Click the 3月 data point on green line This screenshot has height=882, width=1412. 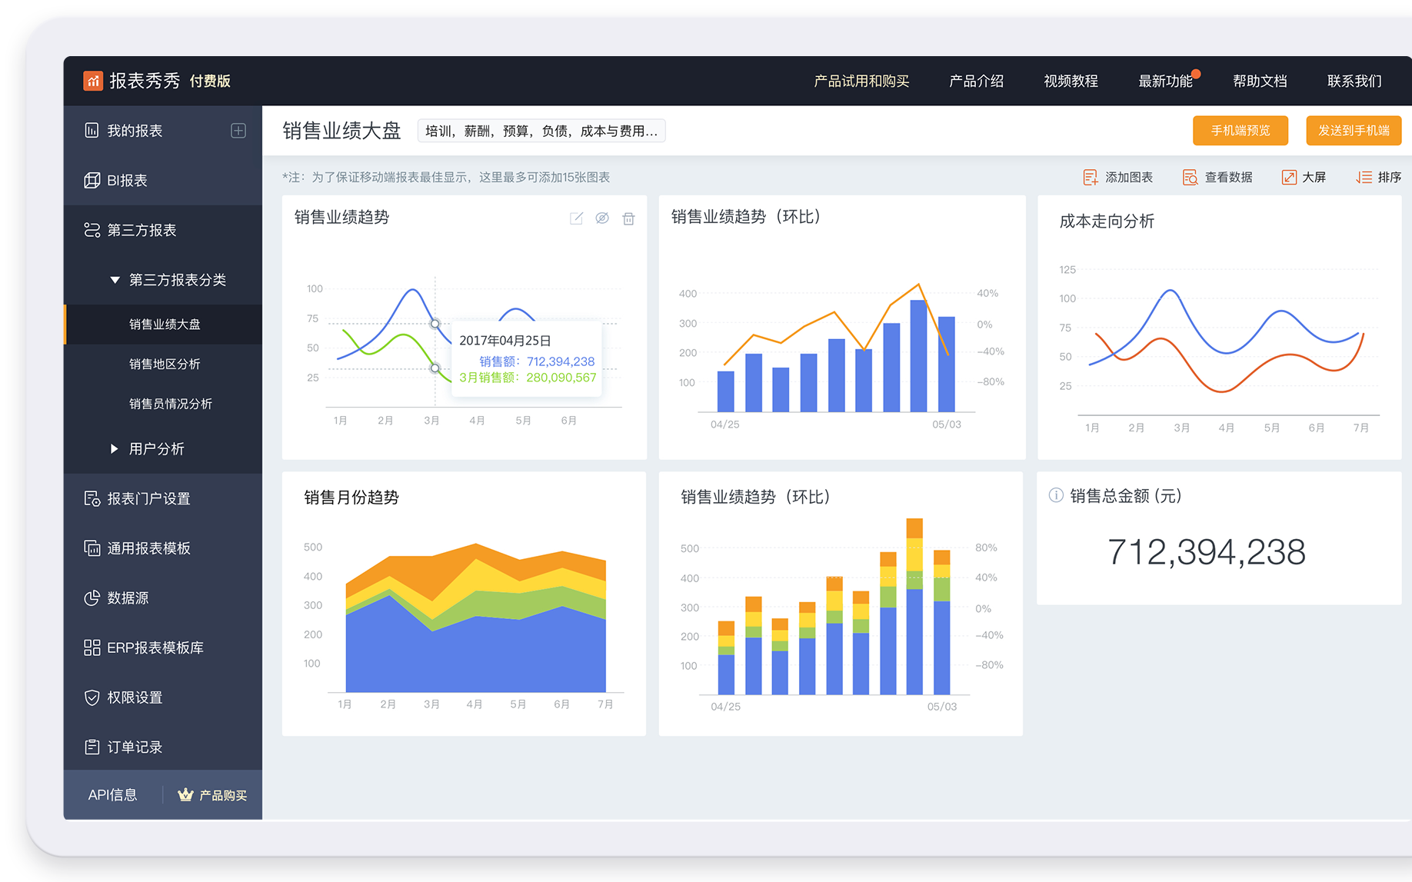(435, 368)
